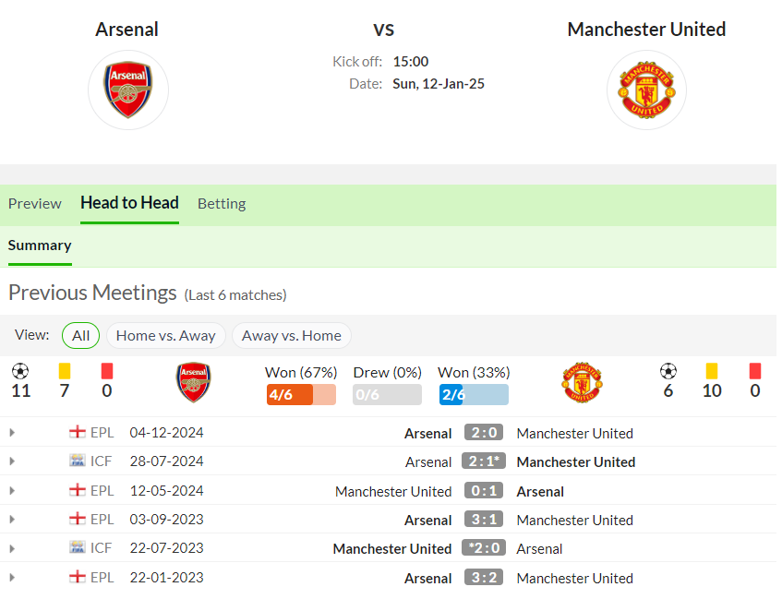Click Arsenal's goals football icon
The width and height of the screenshot is (782, 611).
click(20, 371)
